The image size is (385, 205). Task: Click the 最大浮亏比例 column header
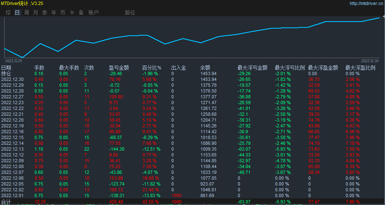(290, 68)
